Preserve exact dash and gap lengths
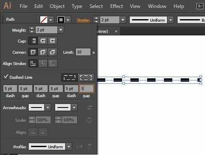Viewport: 205px width, 155px height. pos(70,77)
